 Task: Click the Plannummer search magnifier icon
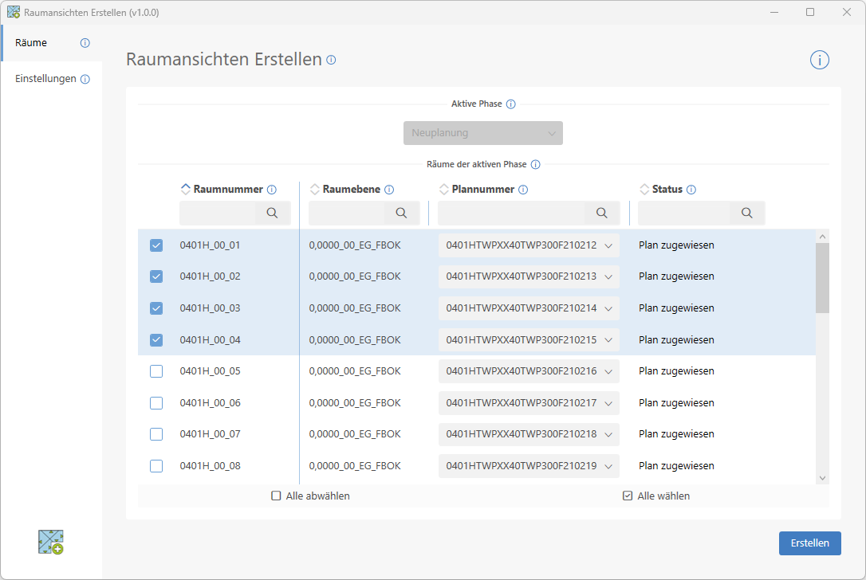[602, 213]
